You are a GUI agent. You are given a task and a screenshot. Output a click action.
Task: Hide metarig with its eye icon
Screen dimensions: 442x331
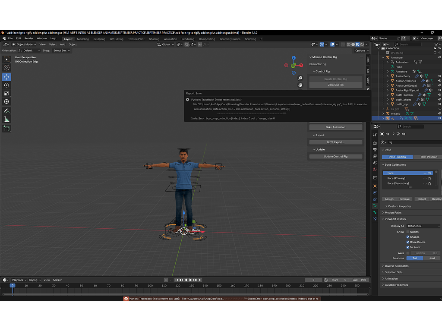tap(439, 113)
